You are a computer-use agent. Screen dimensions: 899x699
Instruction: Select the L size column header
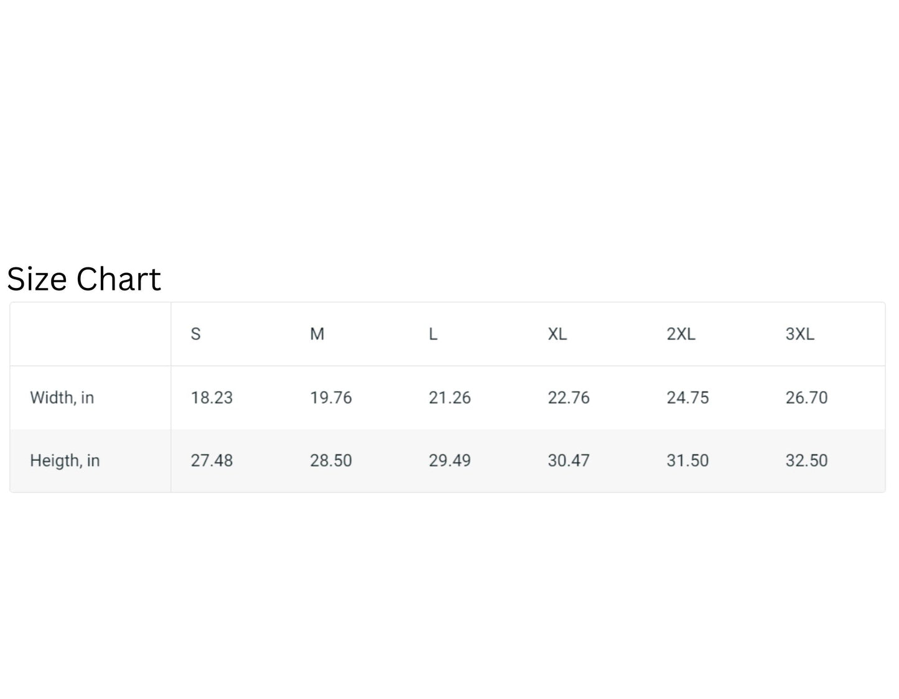[x=433, y=335]
